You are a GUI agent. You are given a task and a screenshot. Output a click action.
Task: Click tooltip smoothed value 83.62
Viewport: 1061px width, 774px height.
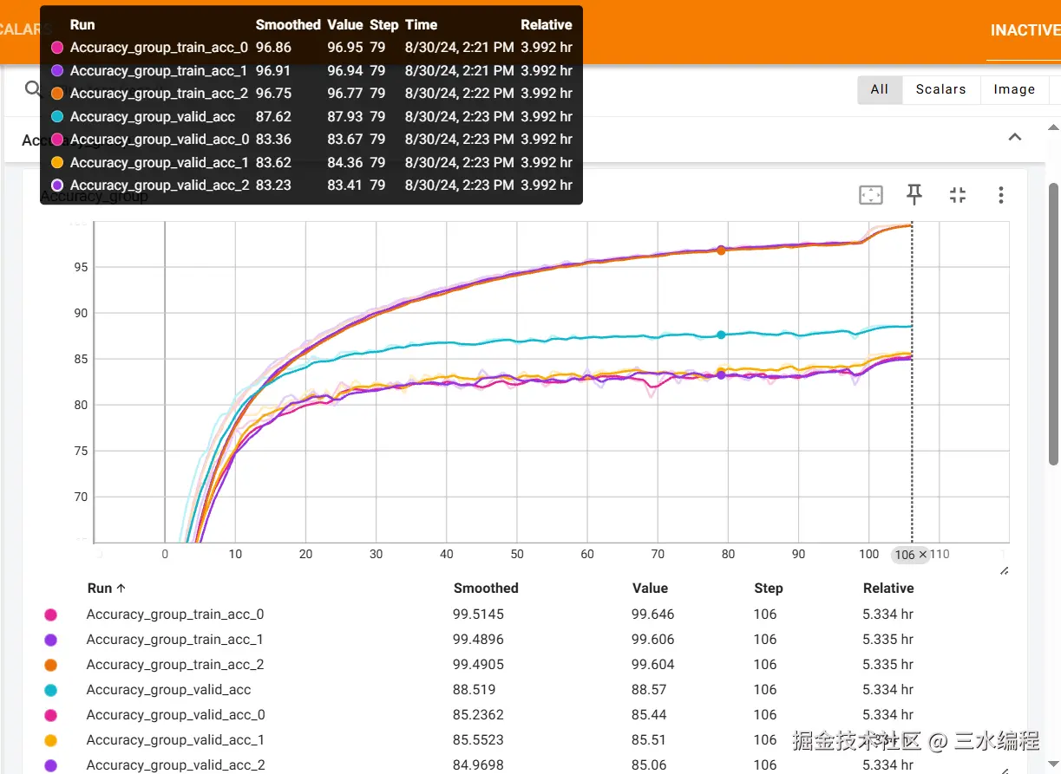pyautogui.click(x=273, y=162)
